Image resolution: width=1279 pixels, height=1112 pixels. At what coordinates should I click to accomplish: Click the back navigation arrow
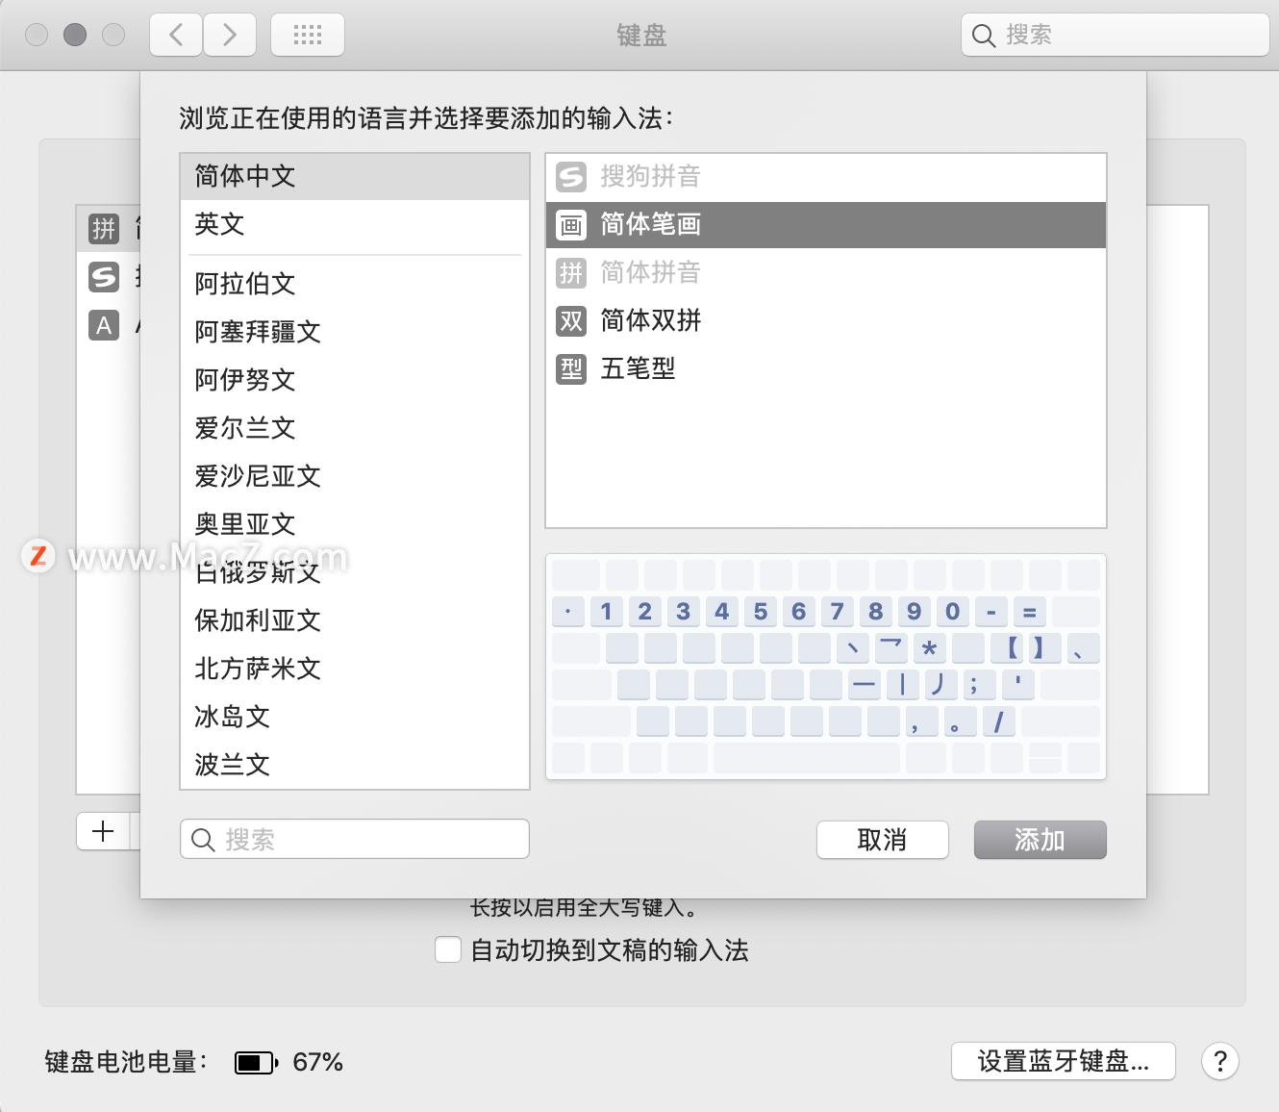point(175,34)
